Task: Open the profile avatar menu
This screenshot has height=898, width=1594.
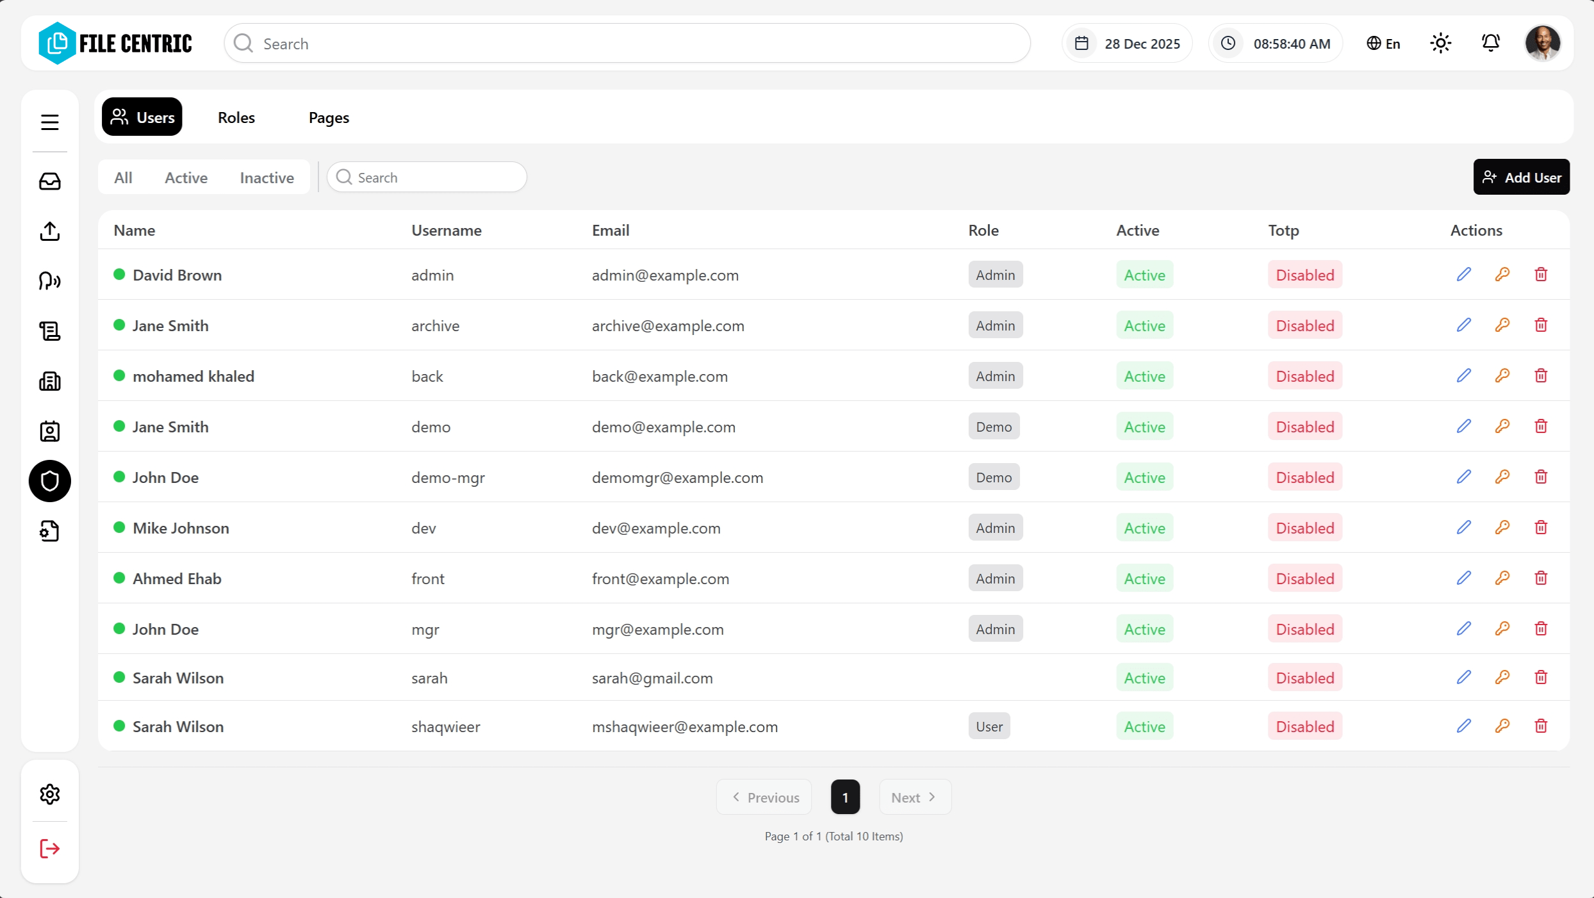Action: tap(1543, 43)
